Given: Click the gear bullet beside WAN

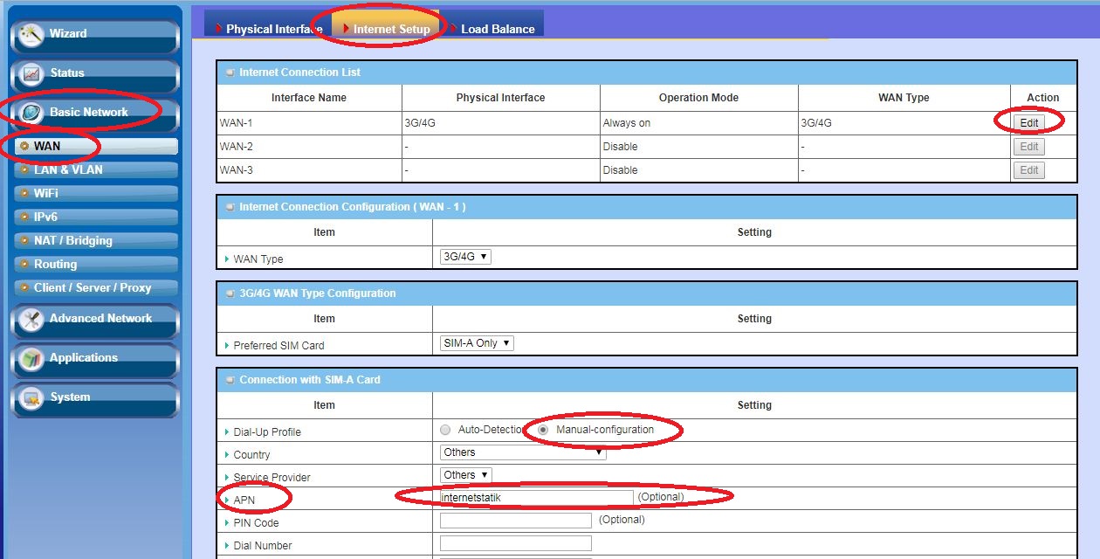Looking at the screenshot, I should (24, 146).
